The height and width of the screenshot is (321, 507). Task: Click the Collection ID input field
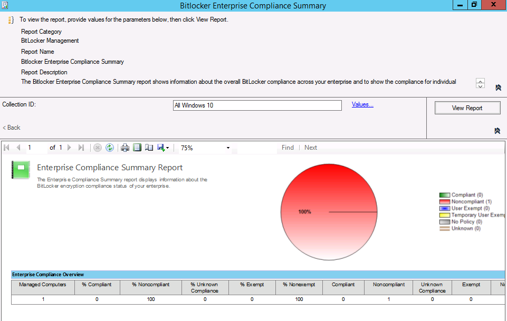(257, 105)
